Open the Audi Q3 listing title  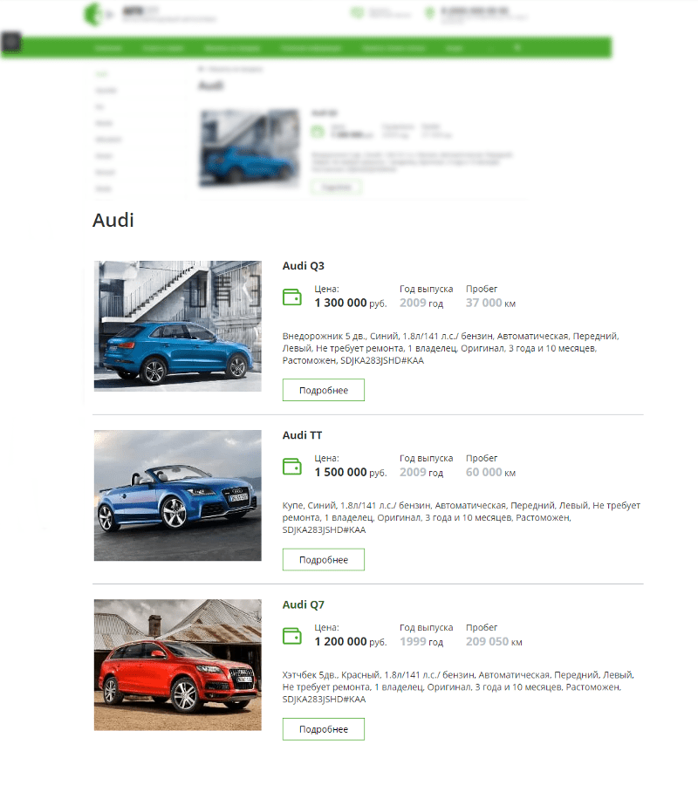pyautogui.click(x=304, y=266)
